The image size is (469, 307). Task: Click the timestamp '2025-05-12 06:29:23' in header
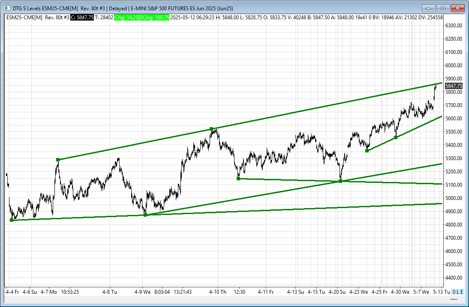pos(192,18)
